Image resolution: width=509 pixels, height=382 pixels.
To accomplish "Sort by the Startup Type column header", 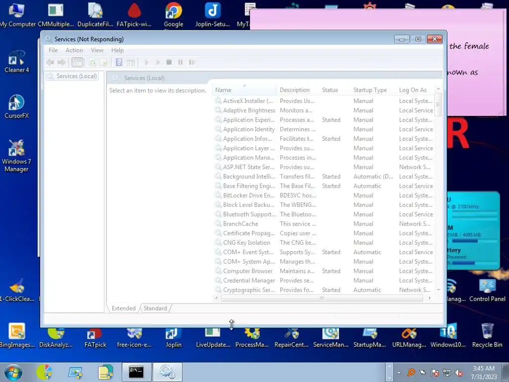I will coord(373,90).
